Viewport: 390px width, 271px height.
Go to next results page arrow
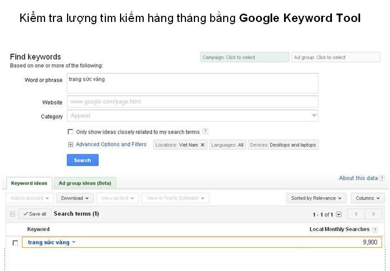pyautogui.click(x=373, y=214)
